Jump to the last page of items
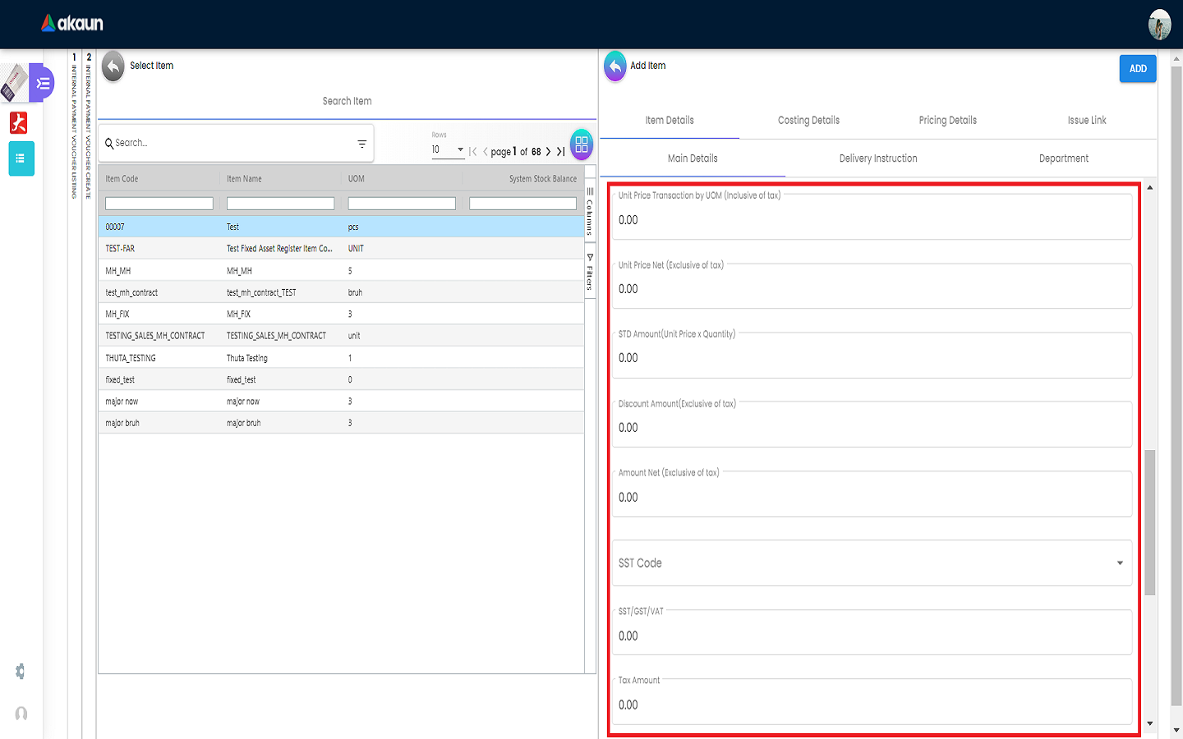 pyautogui.click(x=560, y=152)
